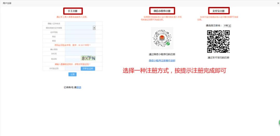Open the registration location dropdown showing 济南
This screenshot has width=280, height=136.
pos(227,26)
